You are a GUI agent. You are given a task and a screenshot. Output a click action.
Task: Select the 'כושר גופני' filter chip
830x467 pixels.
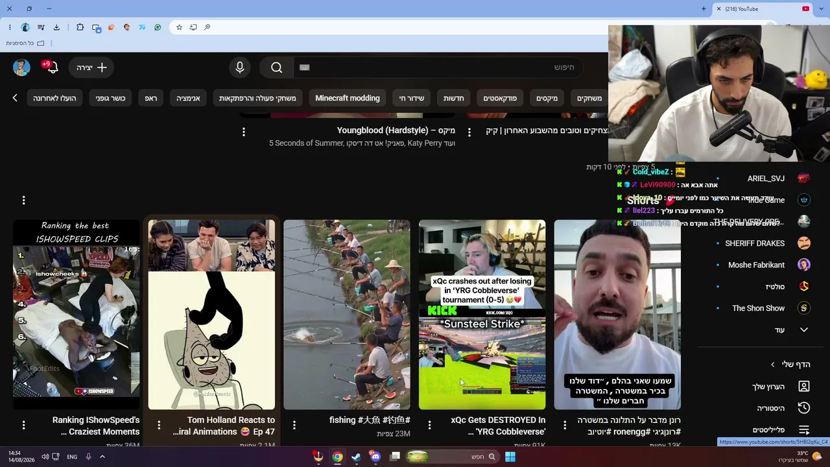[110, 98]
